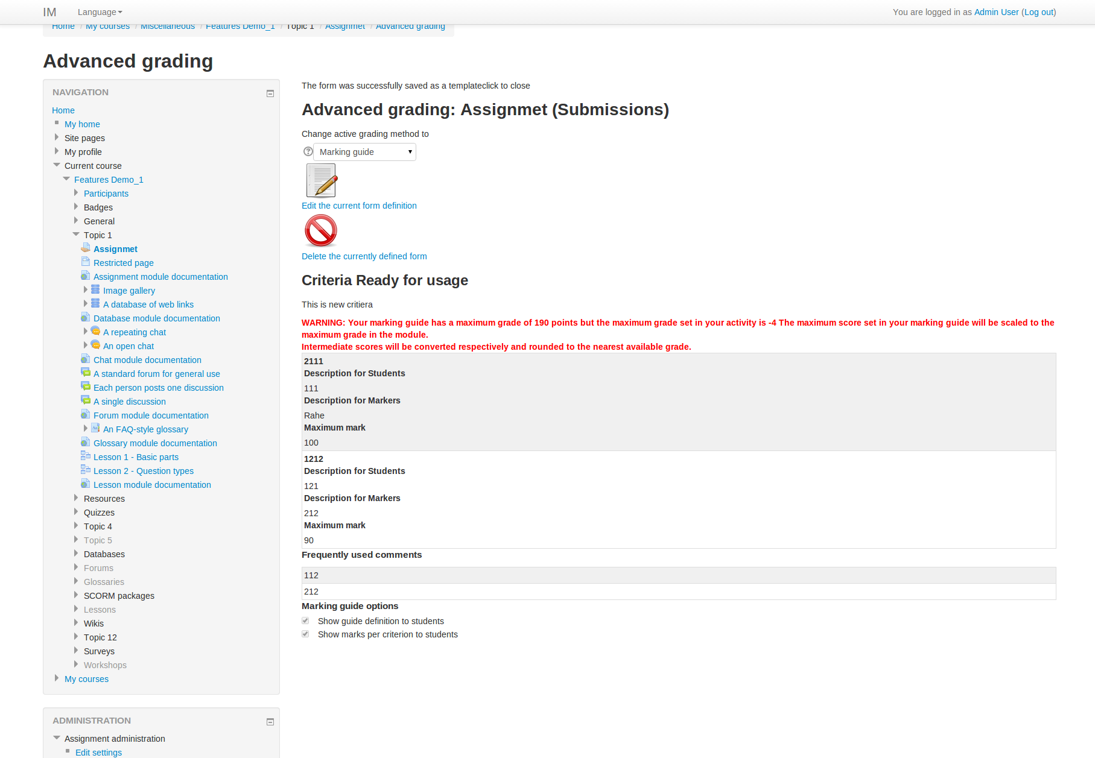The image size is (1095, 758).
Task: Click Lesson 2 - Question types icon
Action: pyautogui.click(x=86, y=470)
